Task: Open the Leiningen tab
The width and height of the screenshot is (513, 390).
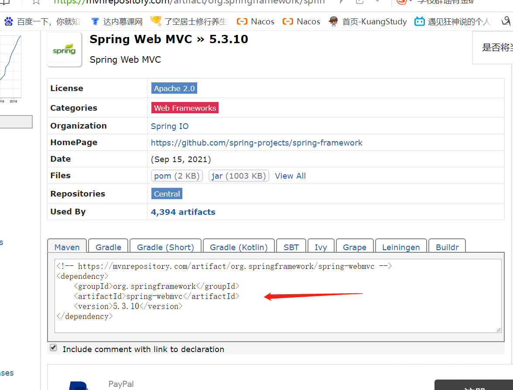Action: (401, 247)
